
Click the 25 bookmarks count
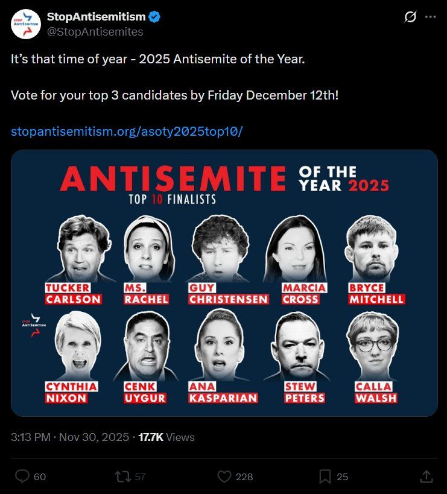click(342, 477)
